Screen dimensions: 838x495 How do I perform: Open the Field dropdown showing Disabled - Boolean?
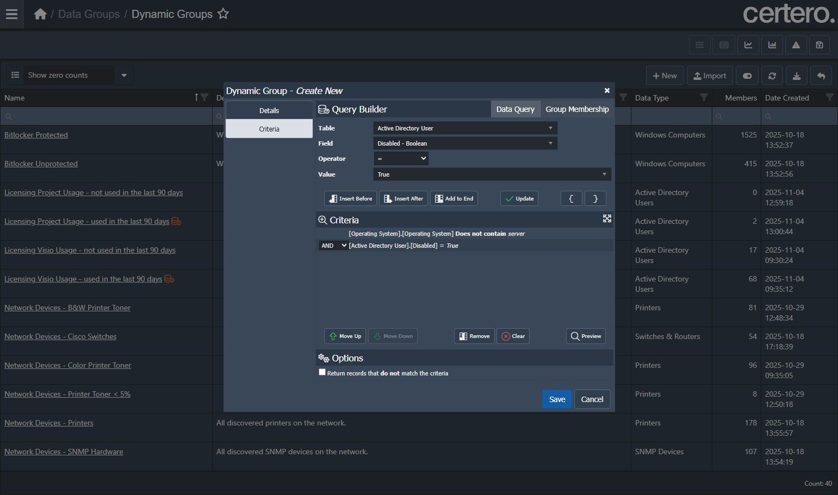point(465,143)
